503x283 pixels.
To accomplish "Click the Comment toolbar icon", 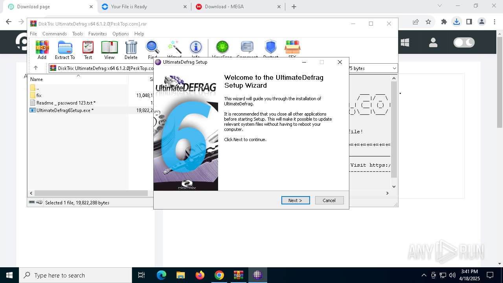I will [x=247, y=49].
